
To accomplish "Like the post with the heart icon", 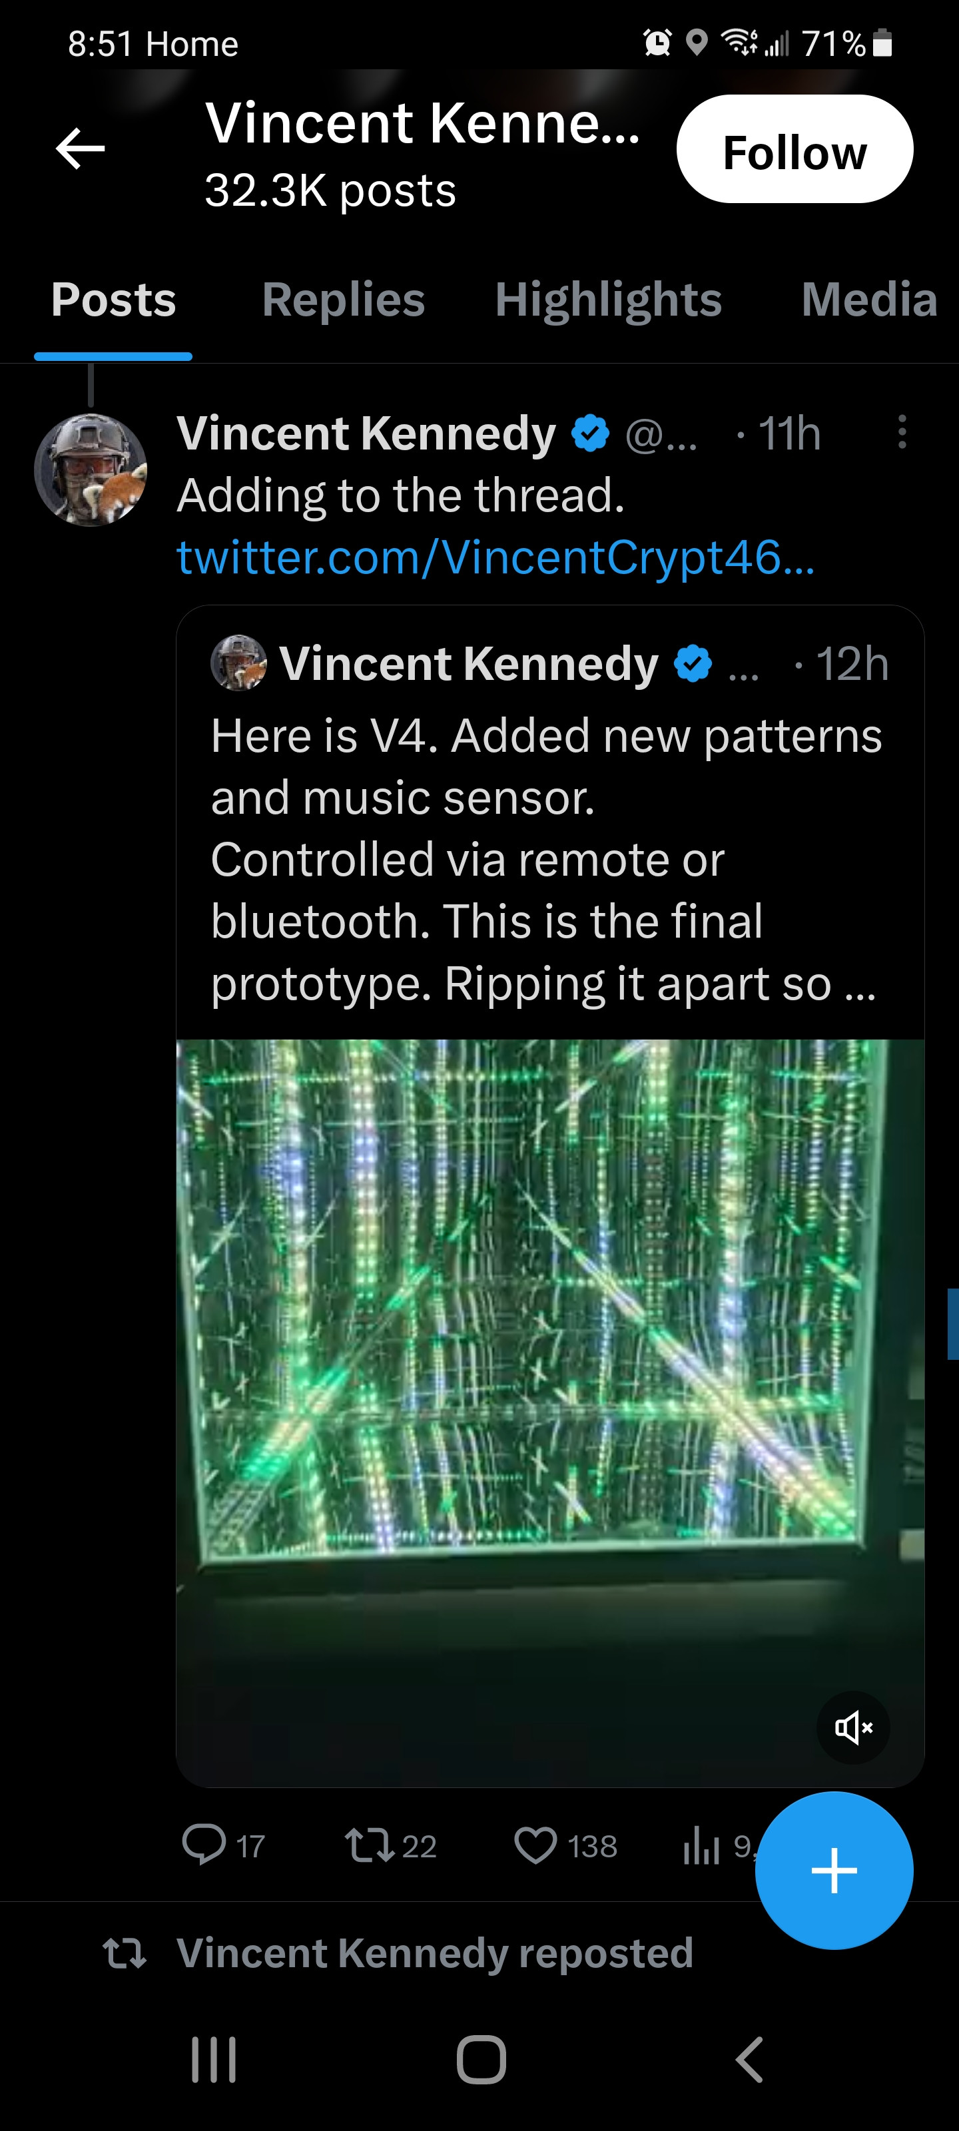I will (536, 1845).
